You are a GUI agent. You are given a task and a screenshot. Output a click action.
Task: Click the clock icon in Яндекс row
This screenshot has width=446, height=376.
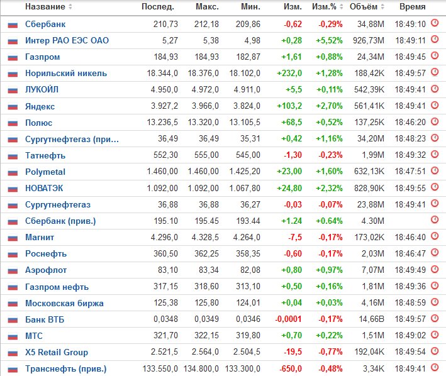click(435, 105)
